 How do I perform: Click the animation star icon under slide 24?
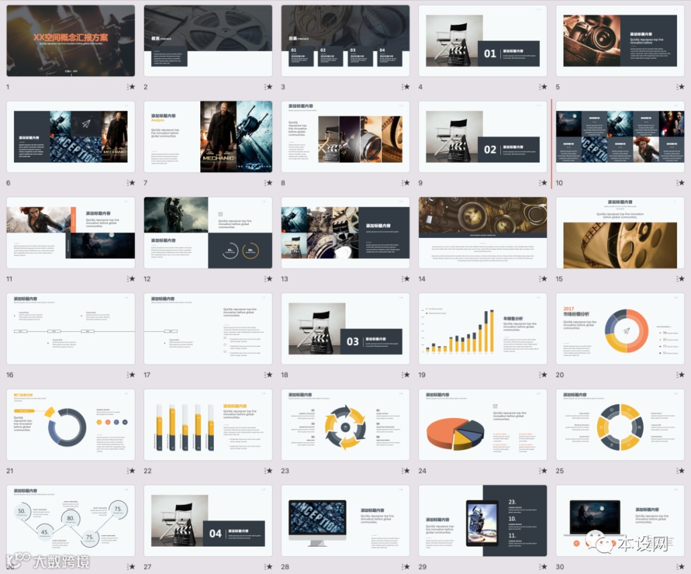coord(543,470)
